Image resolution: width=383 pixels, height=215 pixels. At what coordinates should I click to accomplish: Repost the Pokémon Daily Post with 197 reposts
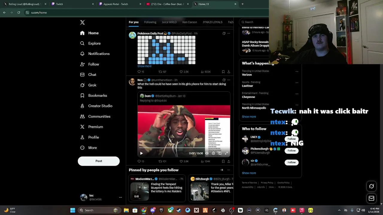click(162, 72)
